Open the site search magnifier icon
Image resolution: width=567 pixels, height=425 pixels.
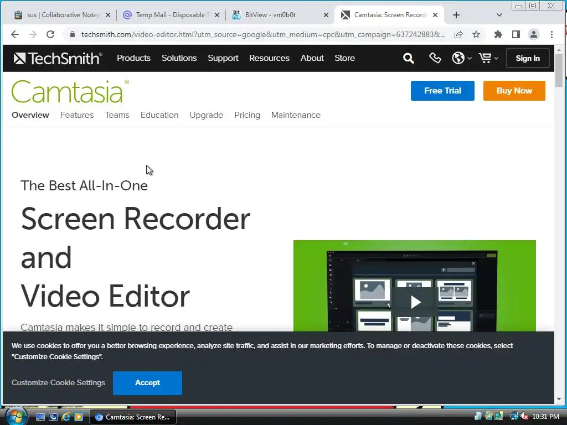(x=408, y=58)
